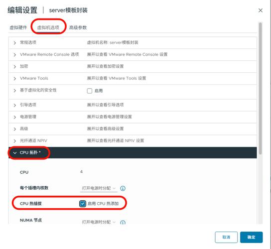Click text 展开以查看电源管理设置

pyautogui.click(x=110, y=117)
